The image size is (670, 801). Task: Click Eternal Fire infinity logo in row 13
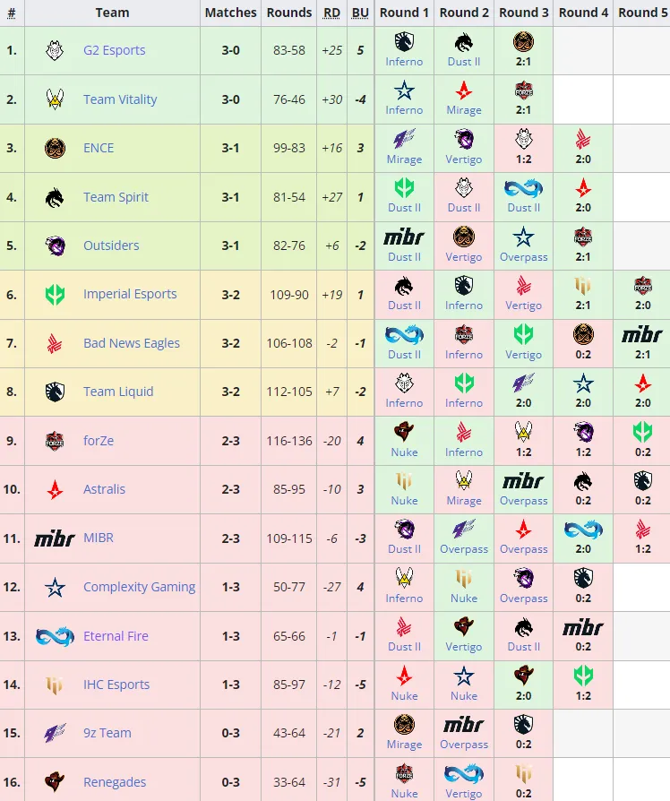(x=55, y=636)
